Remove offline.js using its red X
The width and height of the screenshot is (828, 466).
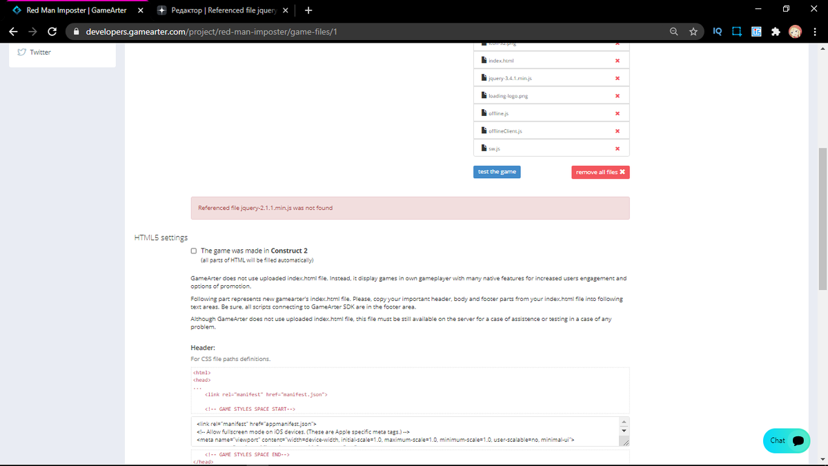616,112
